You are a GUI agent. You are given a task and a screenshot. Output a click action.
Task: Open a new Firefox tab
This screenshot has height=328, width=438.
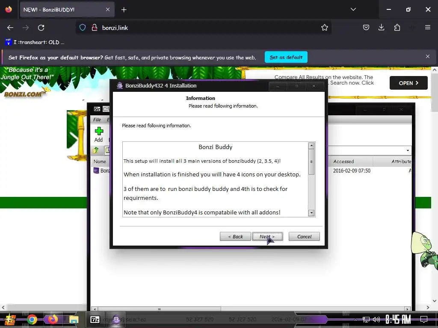tap(124, 10)
